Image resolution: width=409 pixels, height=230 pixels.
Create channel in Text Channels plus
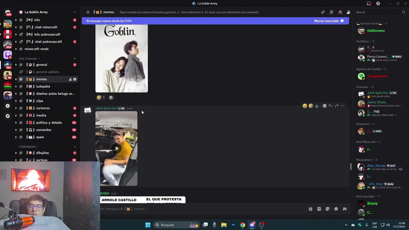pos(75,58)
